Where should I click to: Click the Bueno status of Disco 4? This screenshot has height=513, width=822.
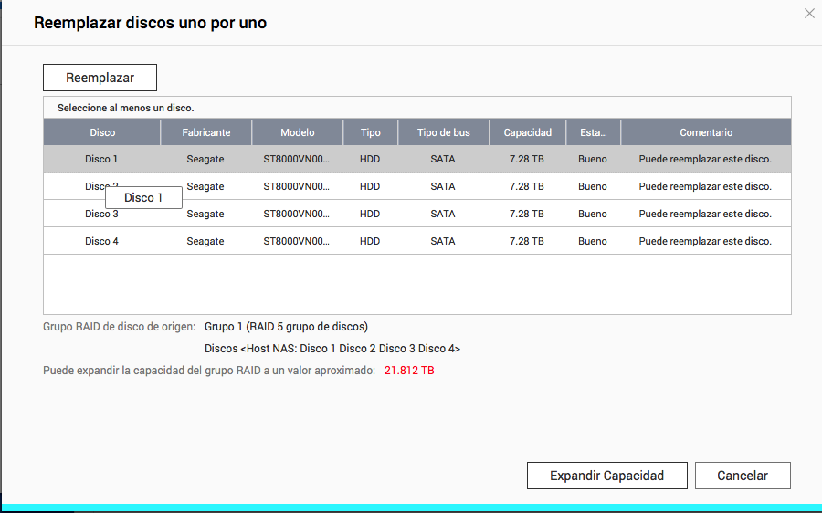point(593,241)
